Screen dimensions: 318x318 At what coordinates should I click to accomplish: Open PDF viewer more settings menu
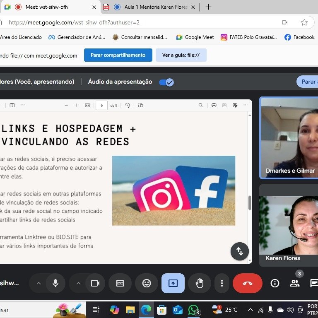pos(246,105)
